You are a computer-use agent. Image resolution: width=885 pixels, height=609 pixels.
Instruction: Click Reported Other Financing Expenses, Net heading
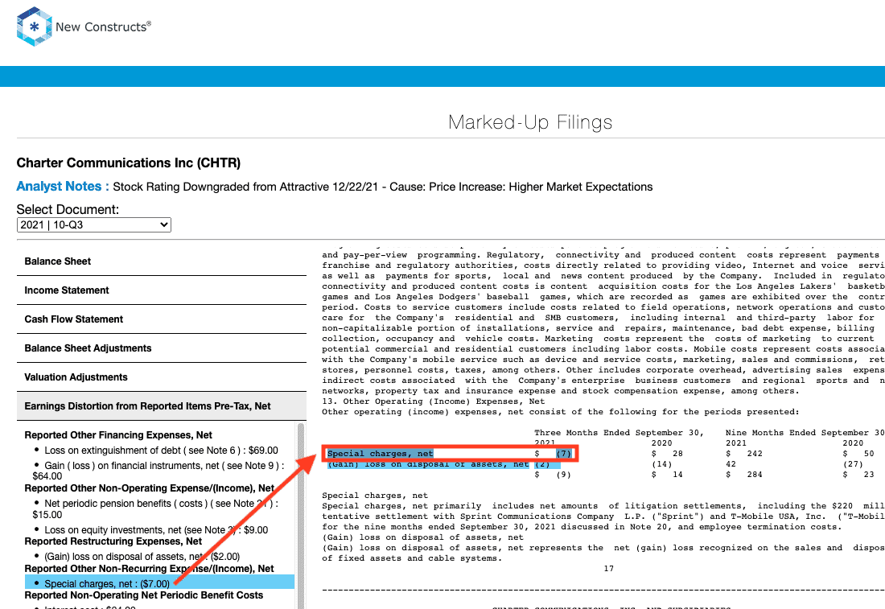click(118, 435)
